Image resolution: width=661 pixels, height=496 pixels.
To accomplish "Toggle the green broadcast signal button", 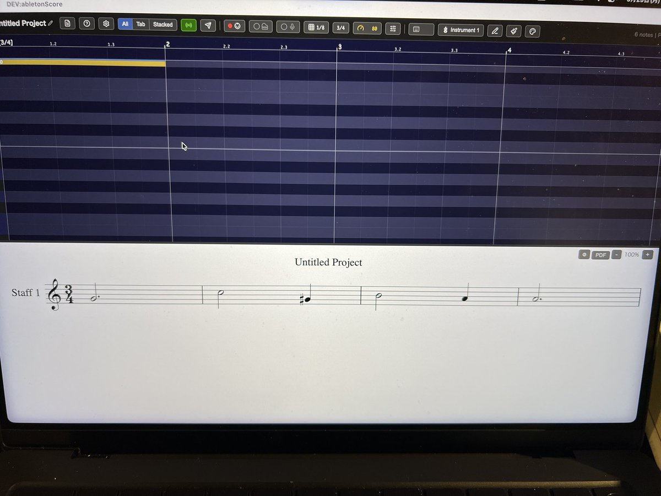I will [x=188, y=25].
